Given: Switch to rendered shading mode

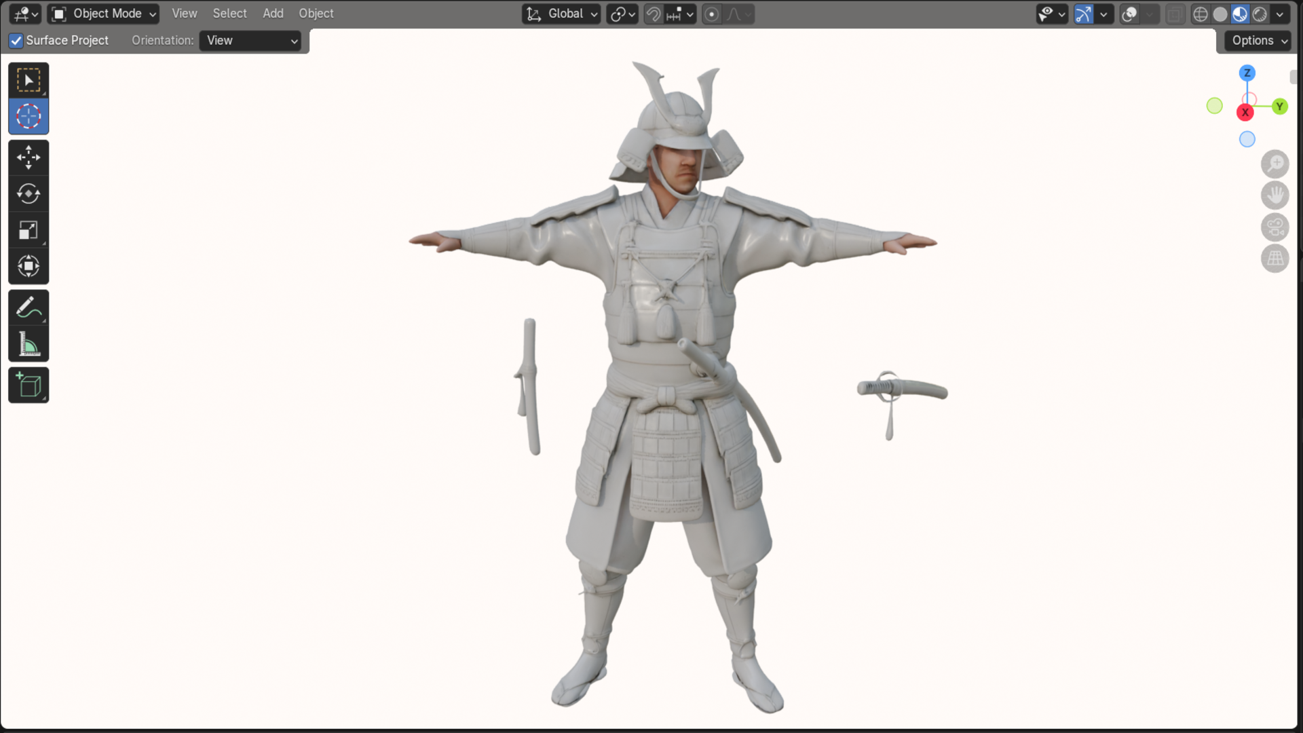Looking at the screenshot, I should (x=1260, y=14).
